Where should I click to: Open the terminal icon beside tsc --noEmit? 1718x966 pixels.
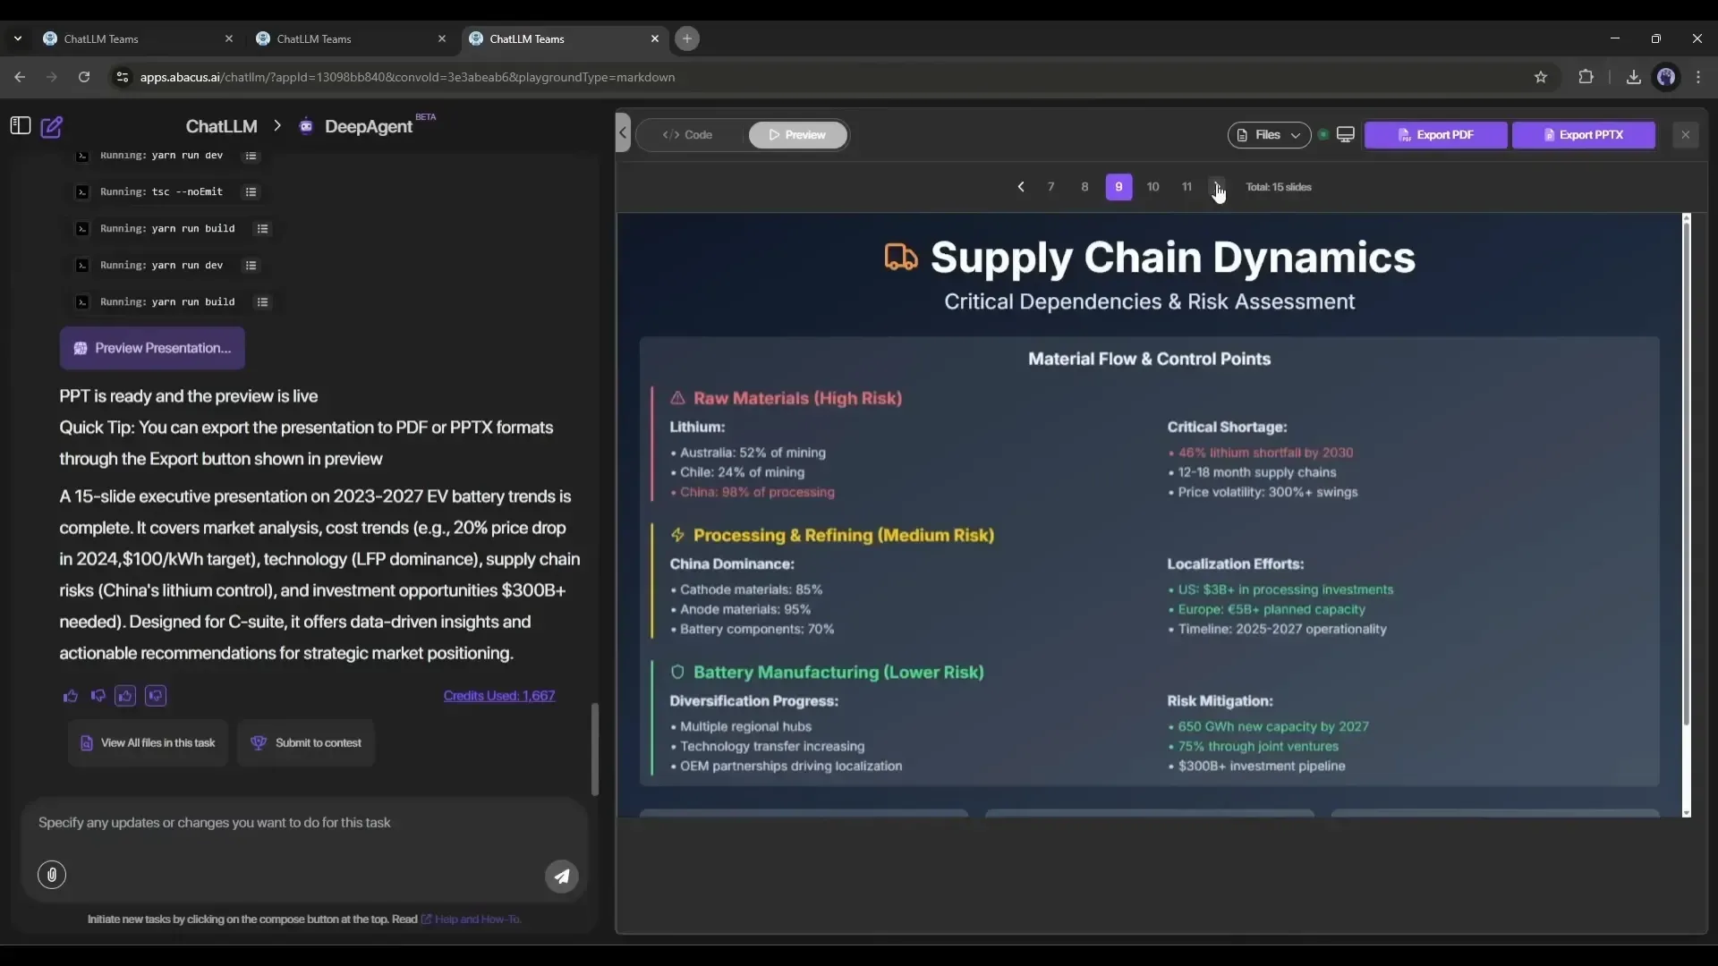point(82,191)
